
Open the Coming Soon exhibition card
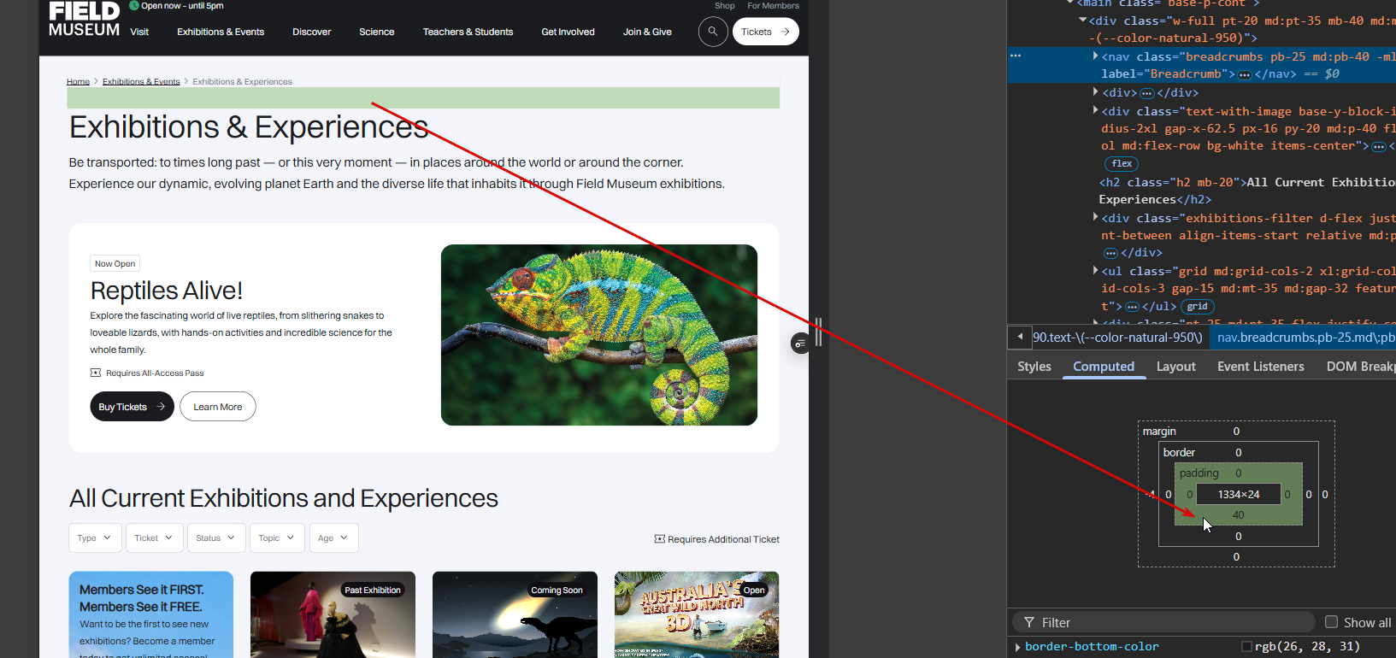(x=515, y=614)
